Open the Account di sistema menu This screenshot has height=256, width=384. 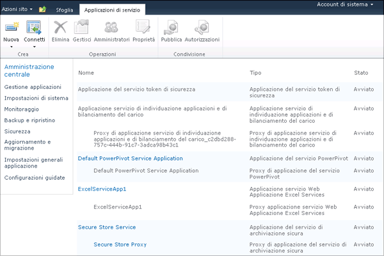(x=345, y=4)
